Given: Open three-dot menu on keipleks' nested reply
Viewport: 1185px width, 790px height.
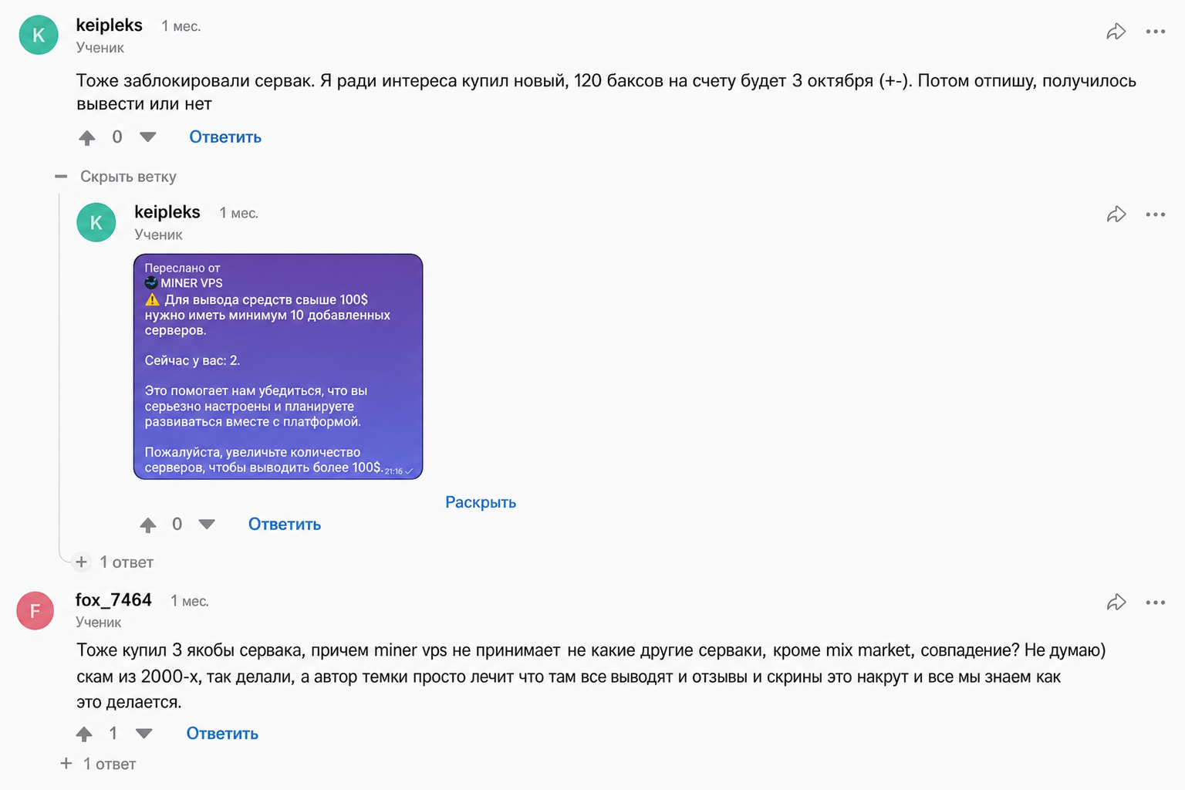Looking at the screenshot, I should pyautogui.click(x=1155, y=214).
